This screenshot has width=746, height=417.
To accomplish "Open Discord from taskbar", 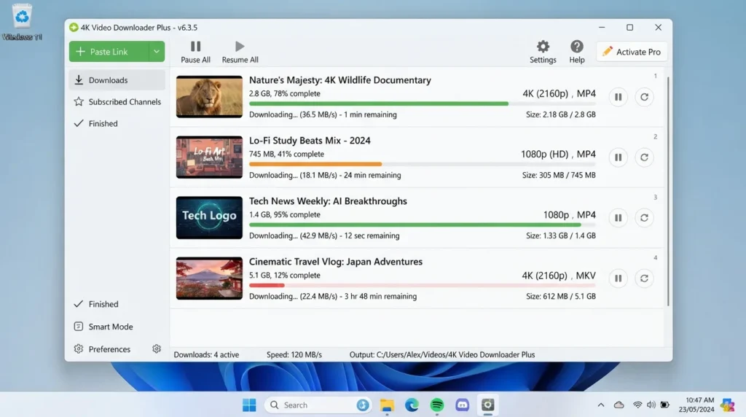I will pyautogui.click(x=462, y=405).
